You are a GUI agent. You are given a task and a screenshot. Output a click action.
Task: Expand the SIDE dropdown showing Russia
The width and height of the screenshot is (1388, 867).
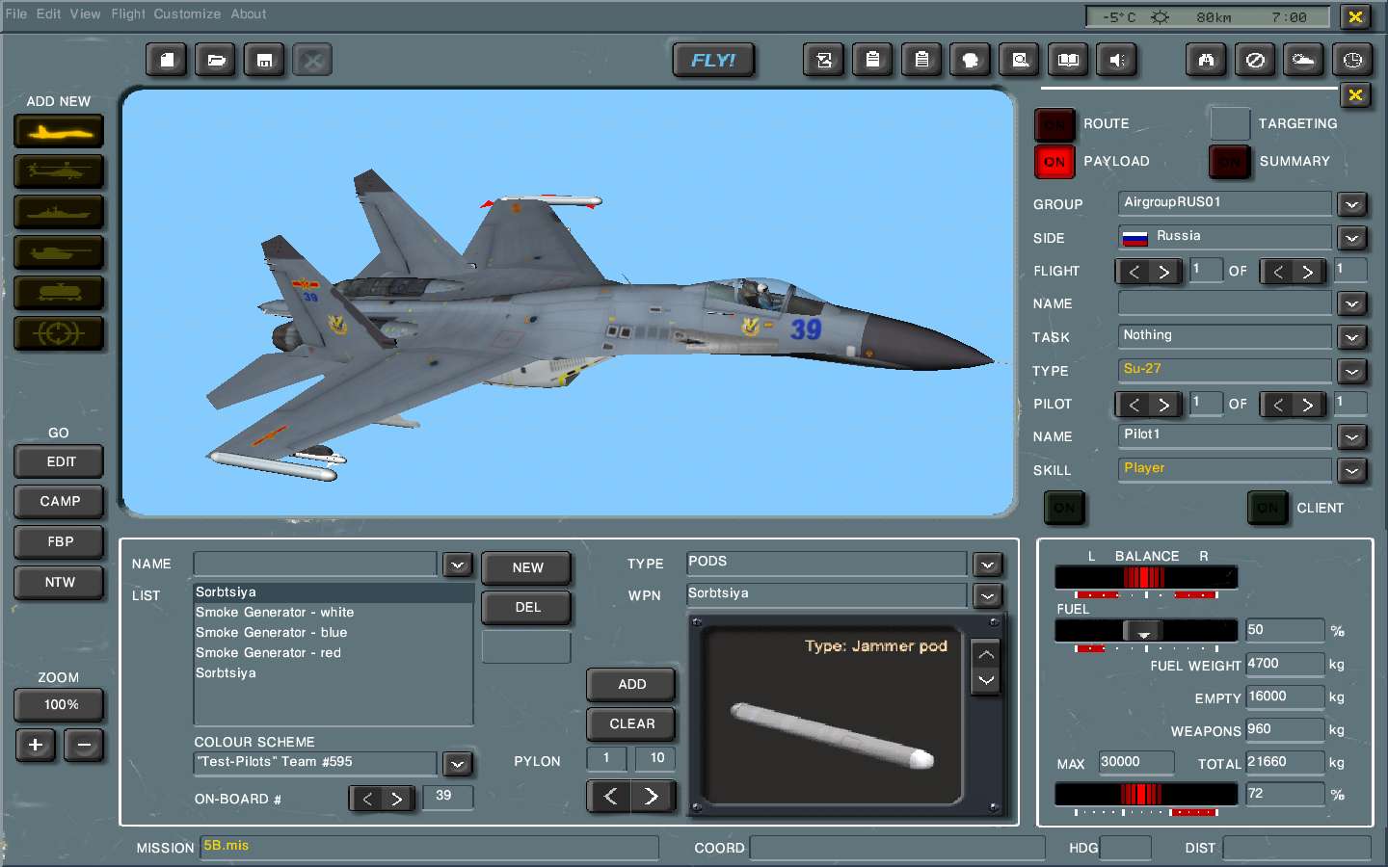coord(1352,238)
